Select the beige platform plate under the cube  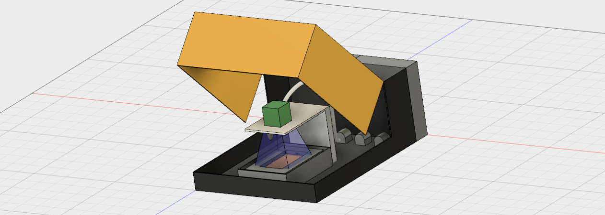[x=288, y=121]
